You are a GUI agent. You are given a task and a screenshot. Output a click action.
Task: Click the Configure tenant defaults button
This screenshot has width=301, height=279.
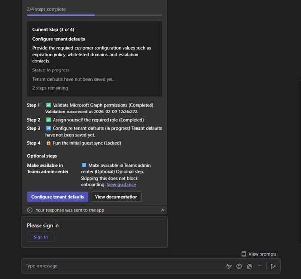tap(57, 197)
